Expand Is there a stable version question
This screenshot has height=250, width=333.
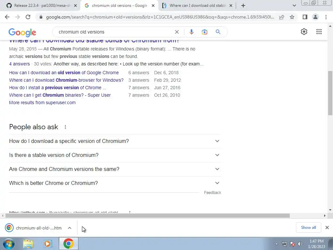click(115, 155)
